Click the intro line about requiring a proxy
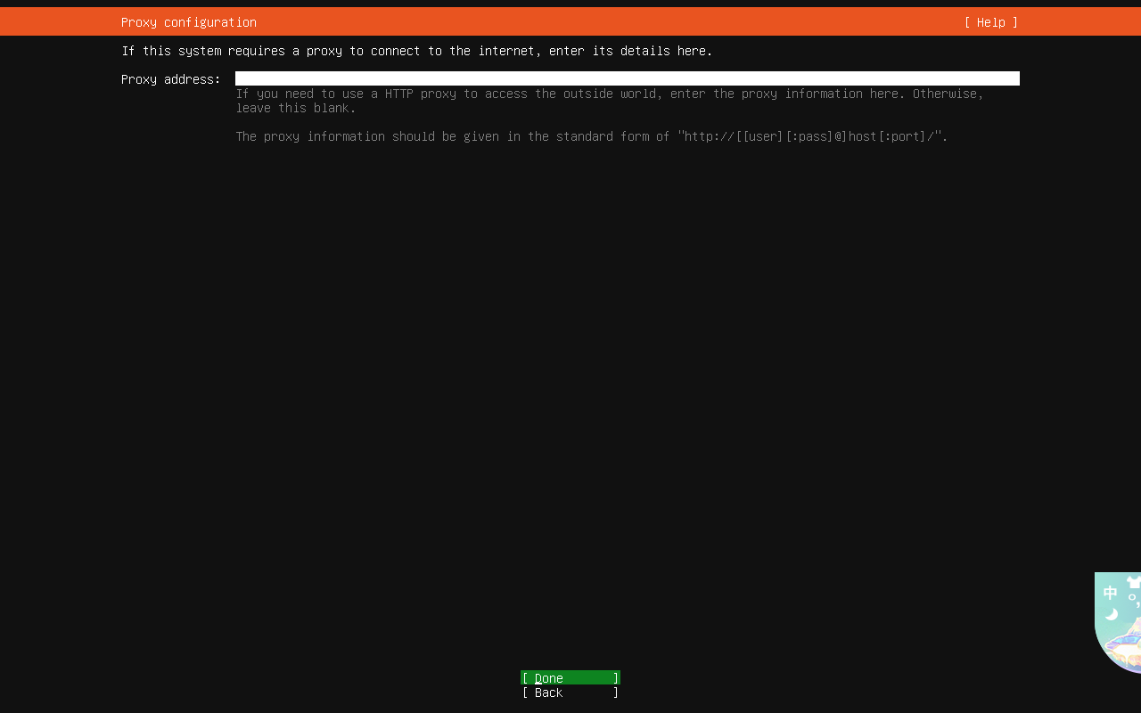This screenshot has width=1141, height=713. click(x=416, y=51)
